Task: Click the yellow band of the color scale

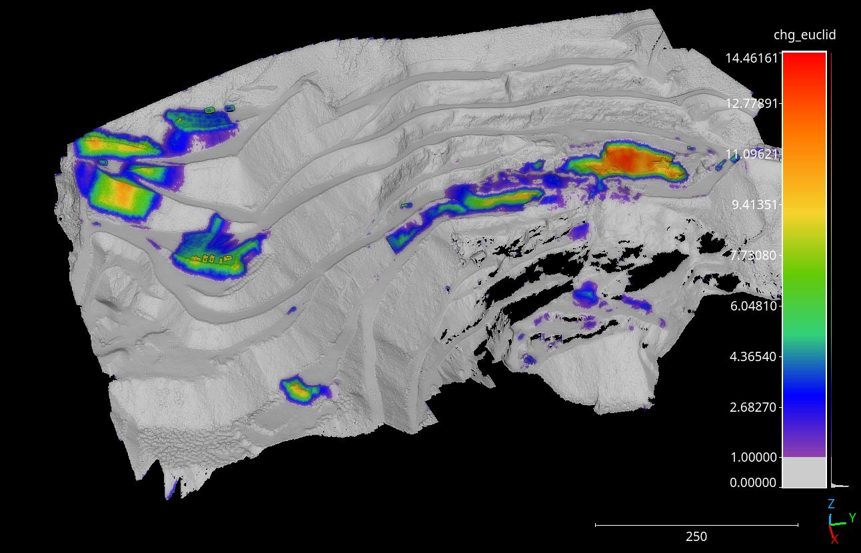Action: (804, 212)
